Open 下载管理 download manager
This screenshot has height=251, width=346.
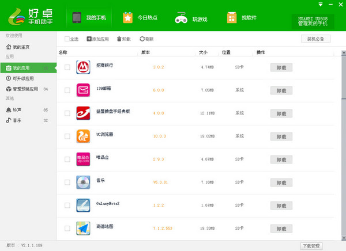[x=311, y=246]
